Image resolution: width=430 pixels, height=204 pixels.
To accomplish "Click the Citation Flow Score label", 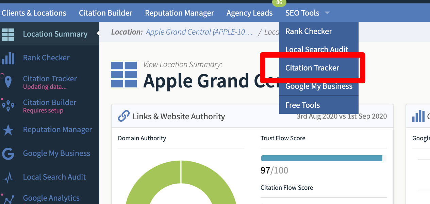I will pyautogui.click(x=287, y=188).
